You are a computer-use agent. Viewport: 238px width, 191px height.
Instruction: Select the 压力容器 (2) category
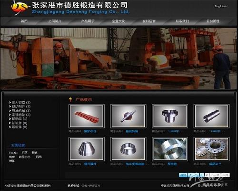[21, 102]
